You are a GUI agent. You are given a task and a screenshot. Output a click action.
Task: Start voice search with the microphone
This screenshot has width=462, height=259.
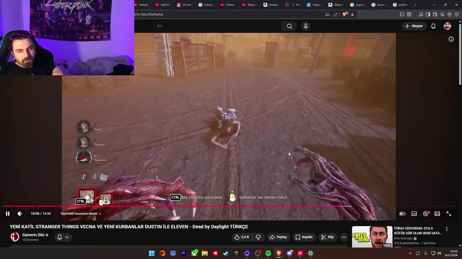coord(306,26)
